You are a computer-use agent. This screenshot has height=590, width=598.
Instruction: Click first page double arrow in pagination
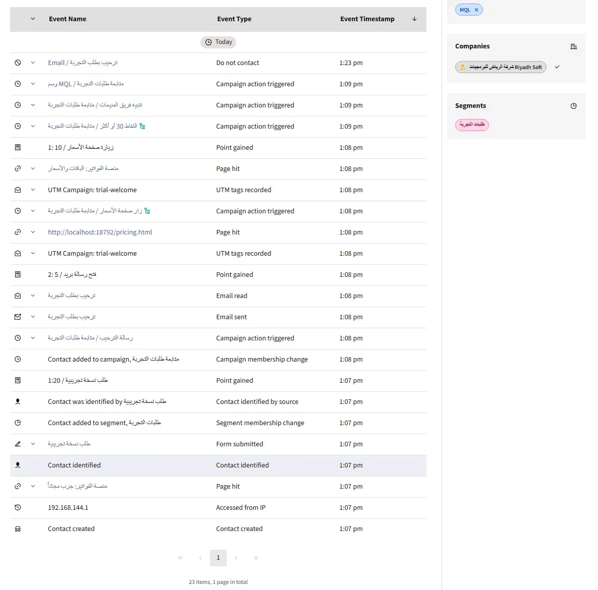[180, 558]
